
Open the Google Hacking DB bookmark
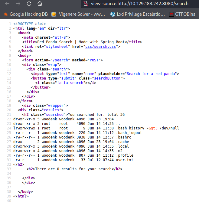[x=28, y=14]
